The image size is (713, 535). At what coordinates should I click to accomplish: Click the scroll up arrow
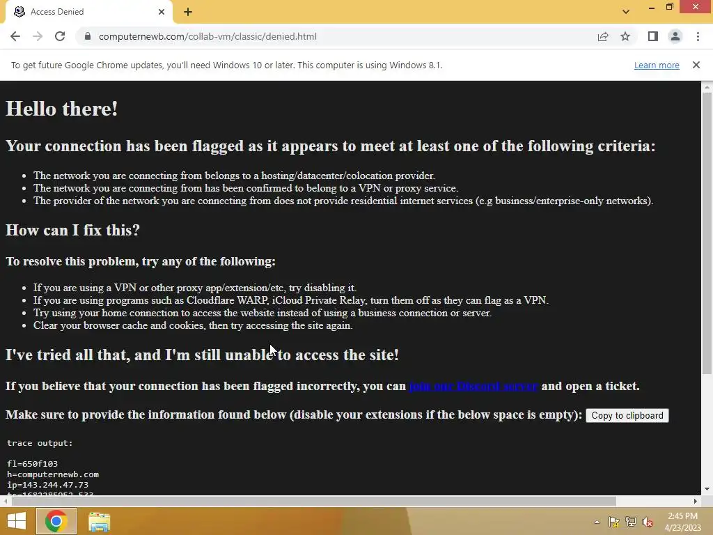pyautogui.click(x=707, y=86)
